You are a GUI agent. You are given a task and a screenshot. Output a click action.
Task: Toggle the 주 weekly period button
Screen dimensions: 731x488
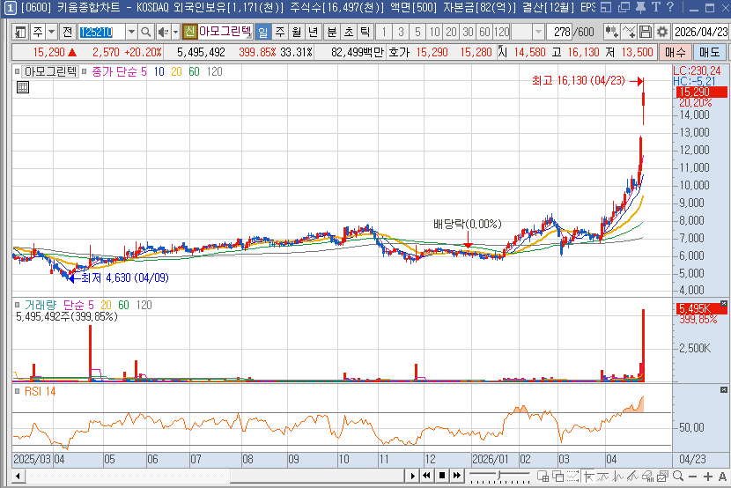click(280, 33)
